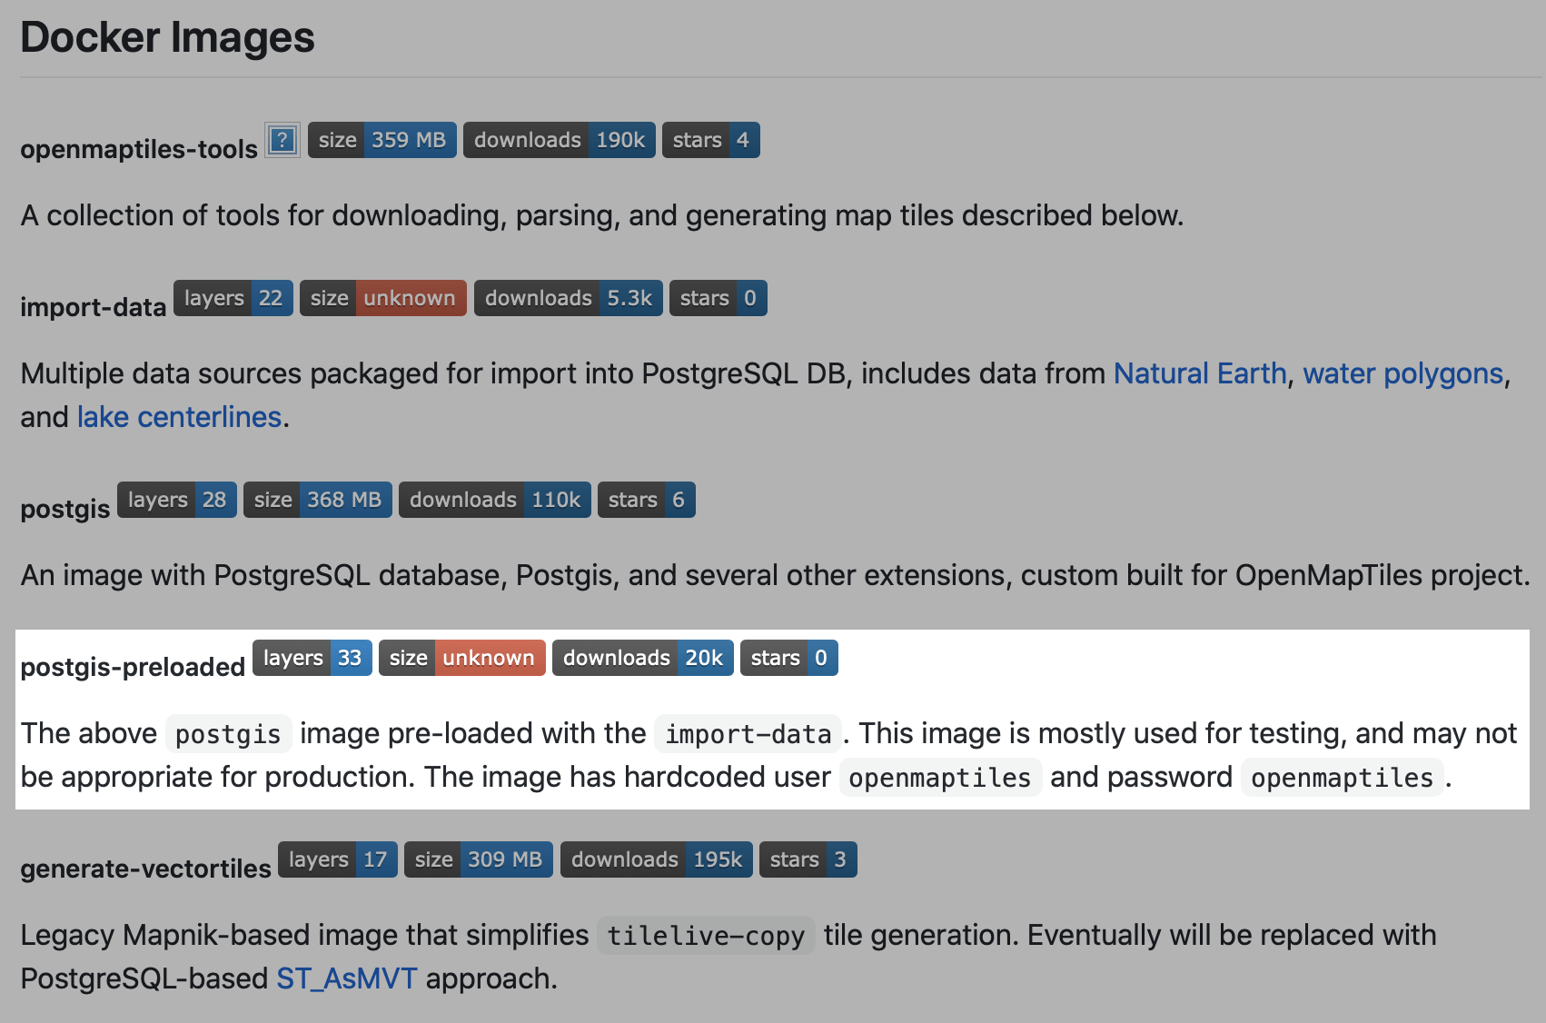Open import-data stars 0 badge
The image size is (1546, 1023).
(x=718, y=298)
